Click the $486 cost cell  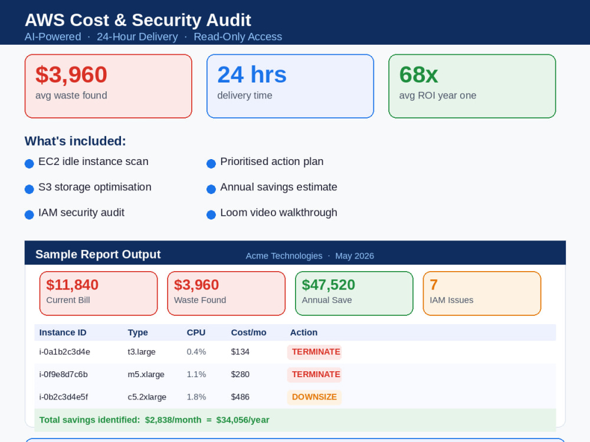(x=240, y=397)
